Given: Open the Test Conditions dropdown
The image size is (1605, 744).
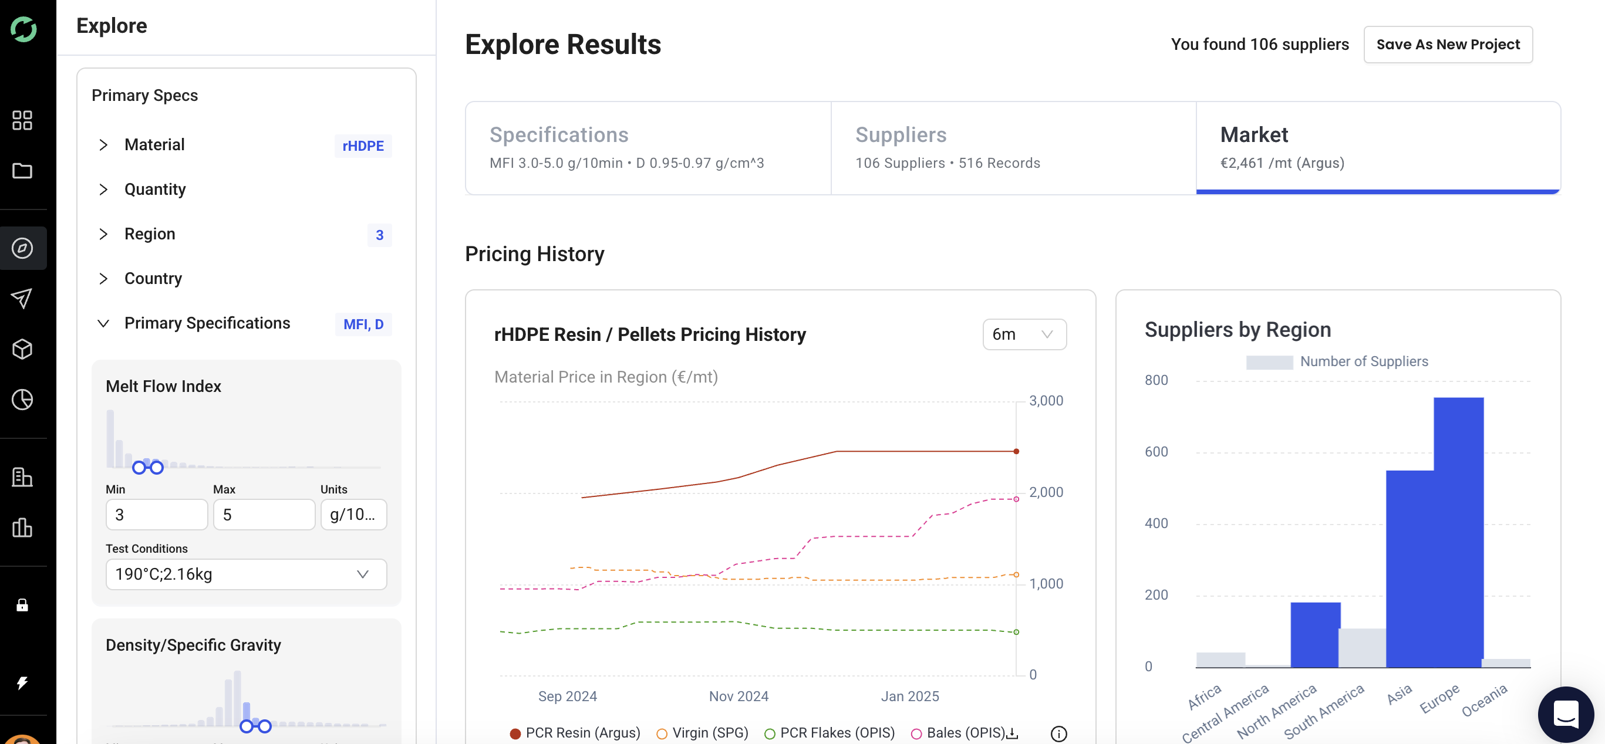Looking at the screenshot, I should pos(246,574).
